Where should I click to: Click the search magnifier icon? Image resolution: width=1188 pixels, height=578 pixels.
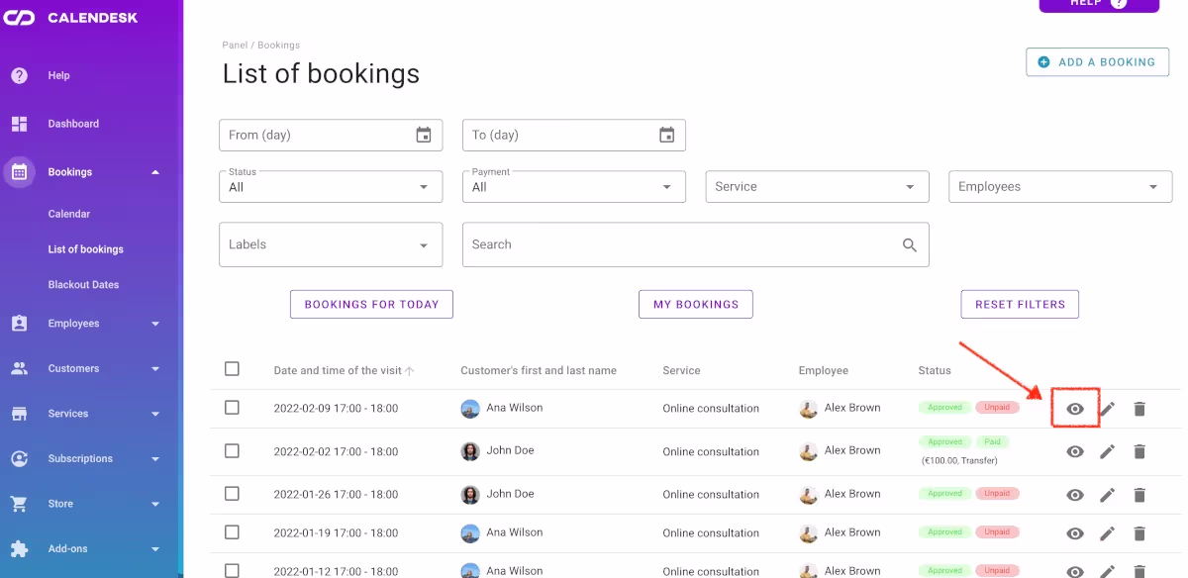(x=909, y=244)
